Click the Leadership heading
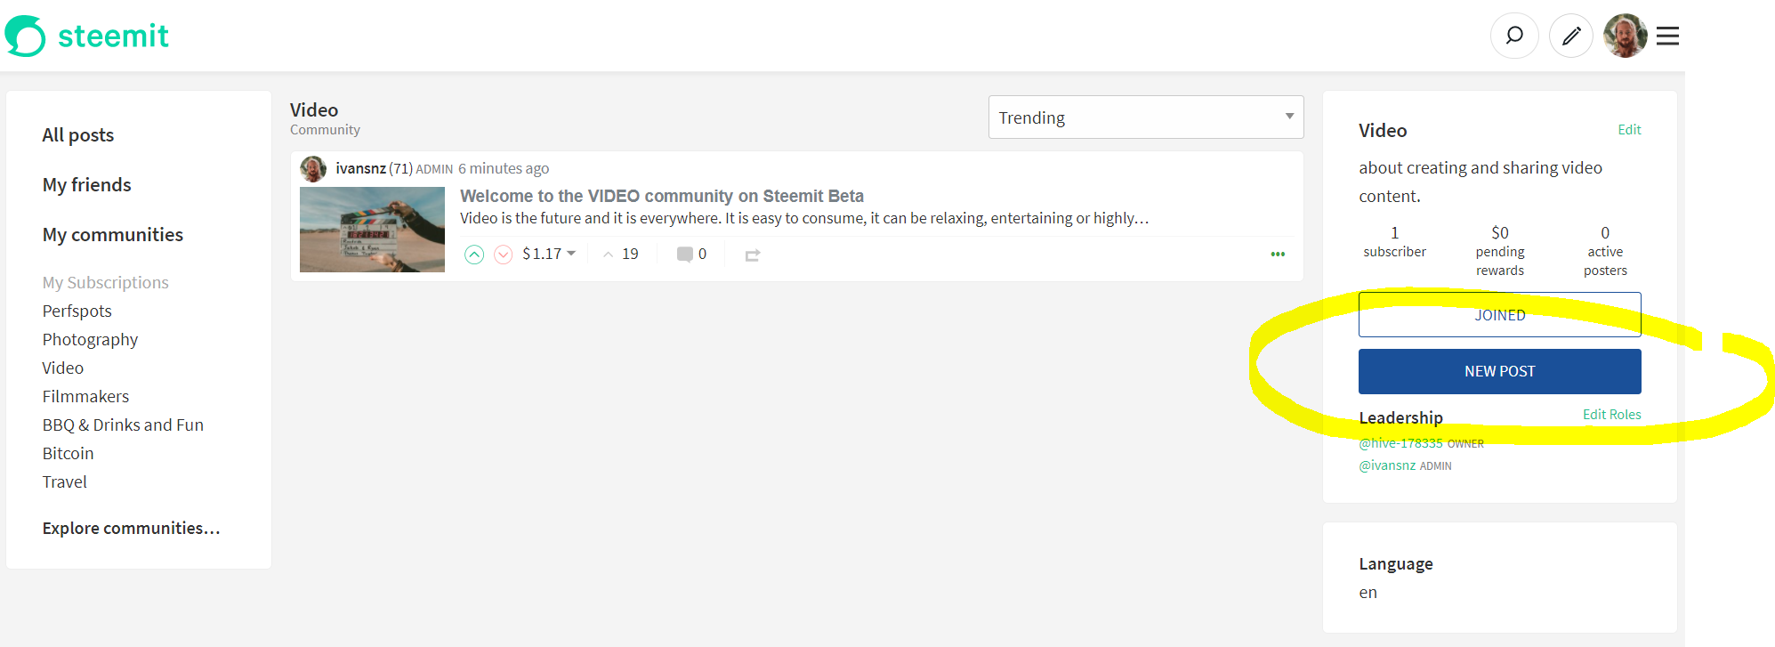 [1400, 418]
